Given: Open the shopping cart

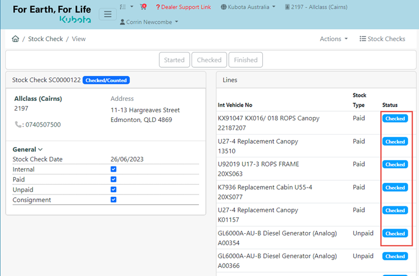Looking at the screenshot, I should click(143, 7).
